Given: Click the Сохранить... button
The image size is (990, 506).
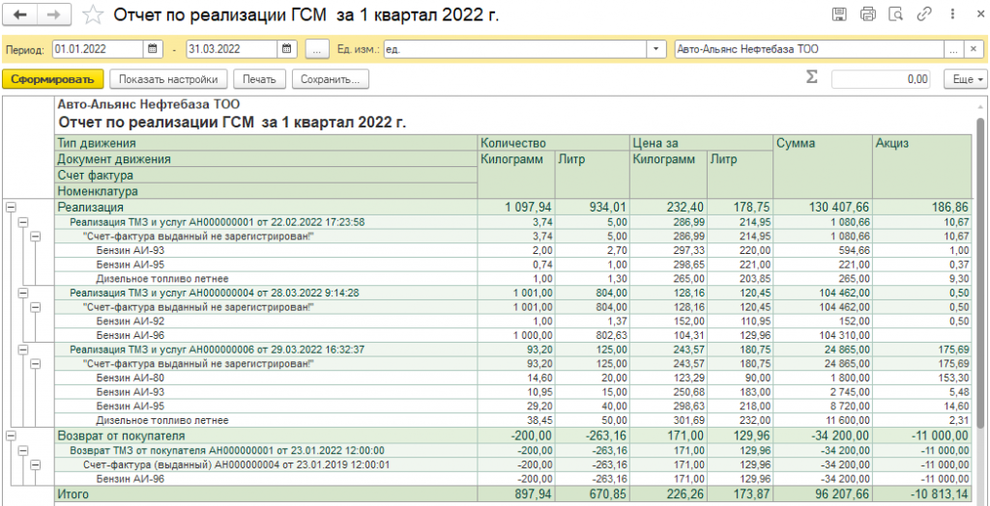Looking at the screenshot, I should click(x=330, y=79).
